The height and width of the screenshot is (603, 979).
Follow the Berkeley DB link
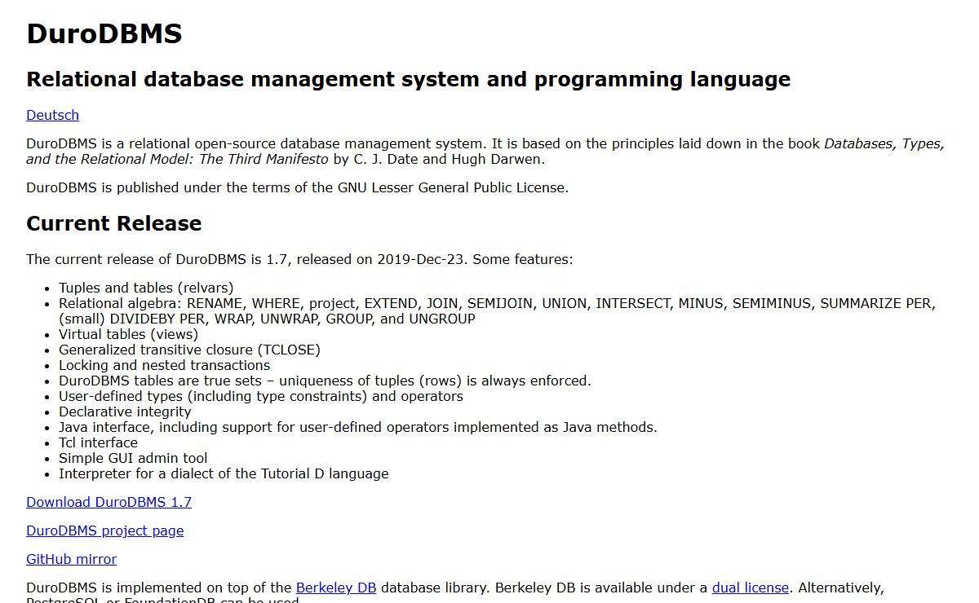click(x=336, y=588)
